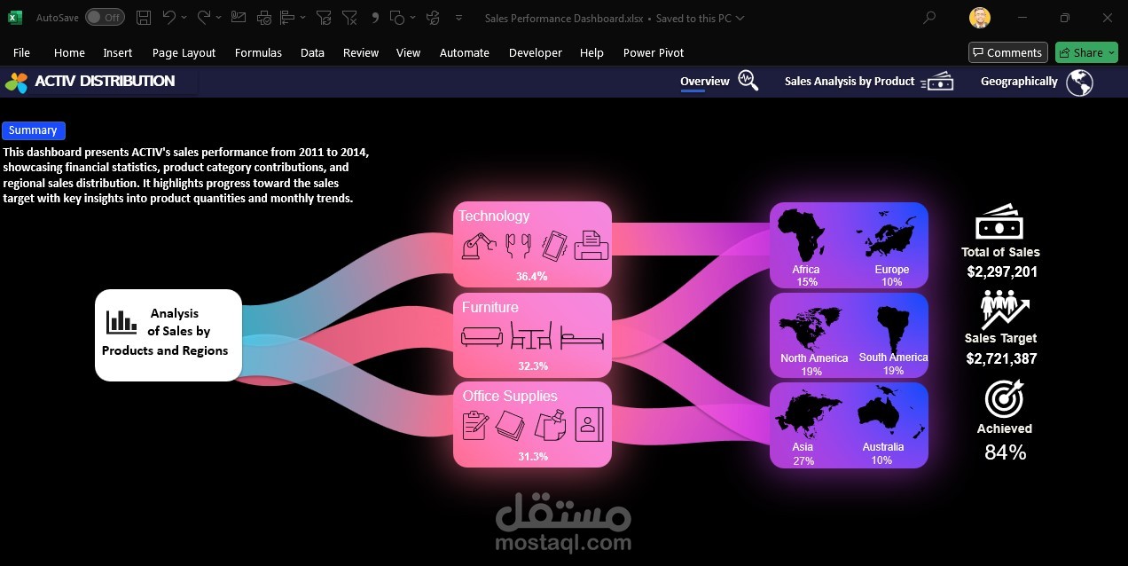1128x566 pixels.
Task: Open the Help ribbon tab
Action: 591,52
